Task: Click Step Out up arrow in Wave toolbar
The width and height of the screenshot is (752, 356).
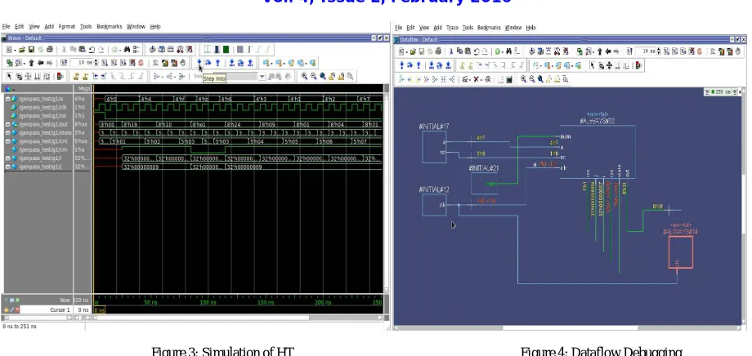Action: click(x=217, y=62)
